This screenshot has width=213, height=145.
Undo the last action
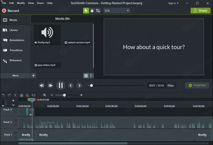click(x=3, y=95)
